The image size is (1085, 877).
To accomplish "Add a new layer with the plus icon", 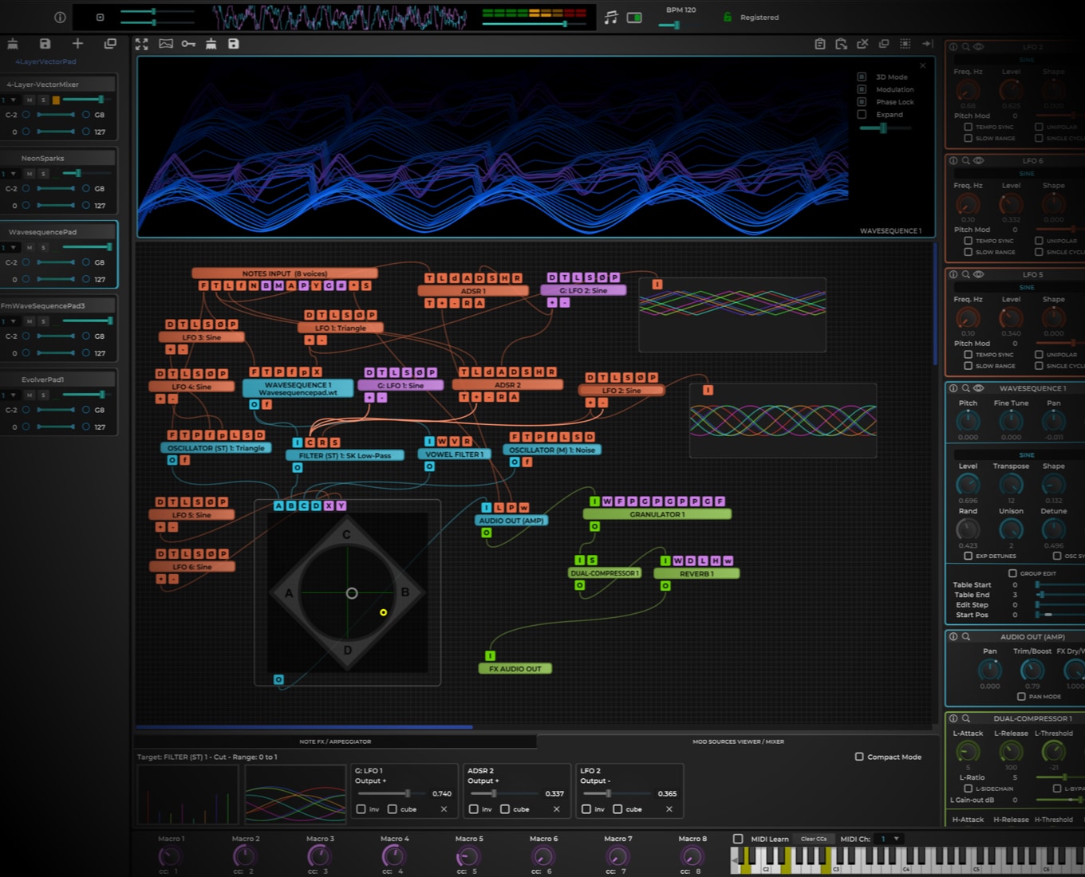I will (x=77, y=44).
